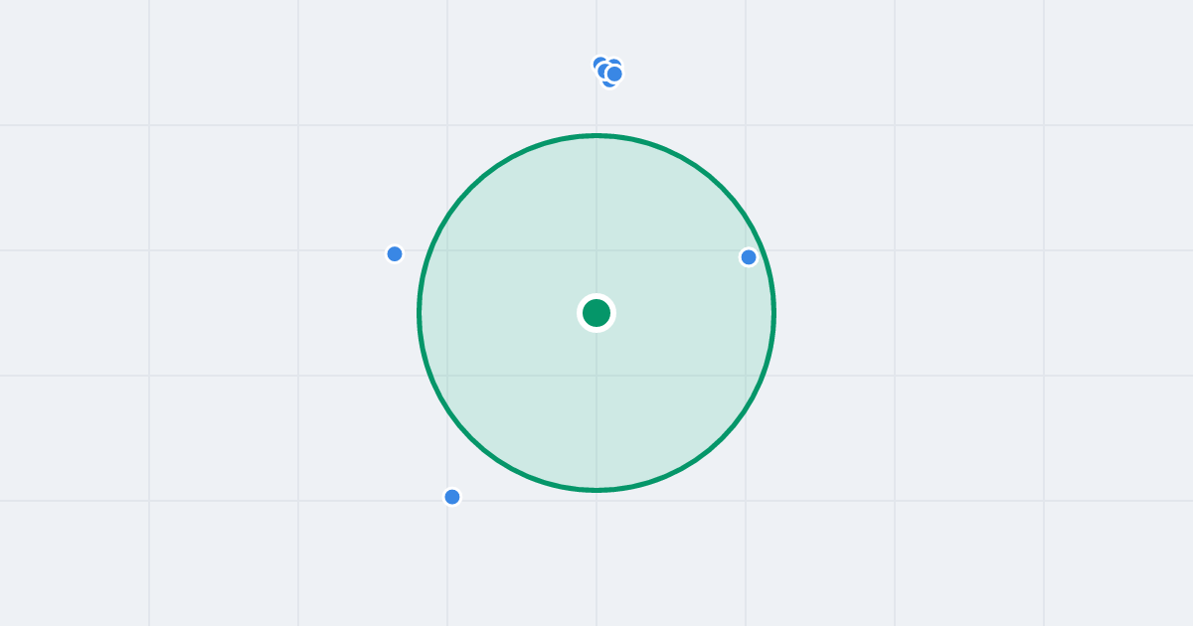Screen dimensions: 1193x626
Task: Click the green center marker of the circle
Action: (596, 313)
